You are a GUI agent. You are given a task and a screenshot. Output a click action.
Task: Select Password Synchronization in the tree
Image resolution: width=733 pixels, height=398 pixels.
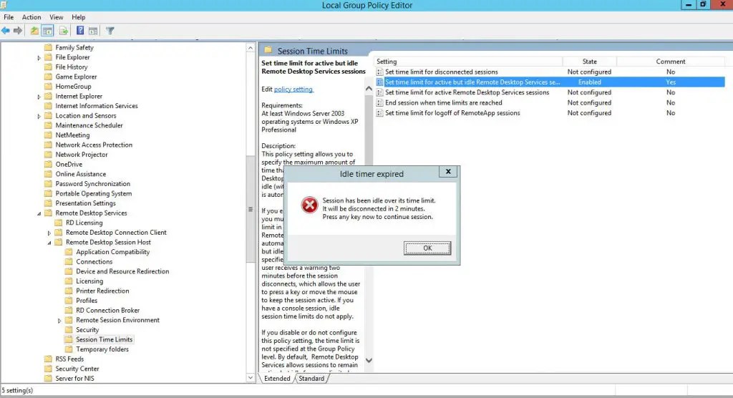tap(92, 184)
